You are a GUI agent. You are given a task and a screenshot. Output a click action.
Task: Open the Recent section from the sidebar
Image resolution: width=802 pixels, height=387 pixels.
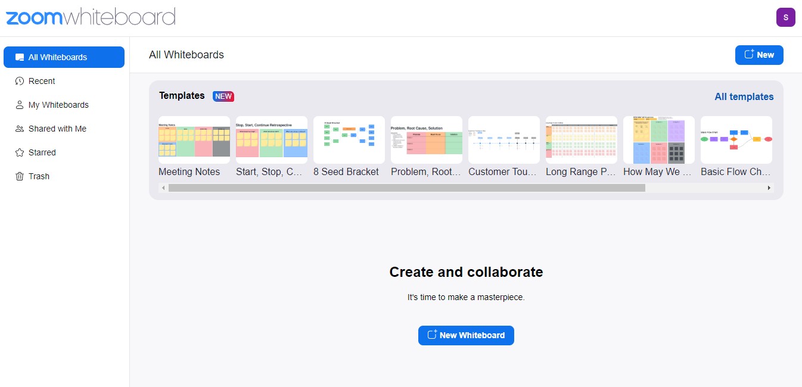click(x=42, y=81)
